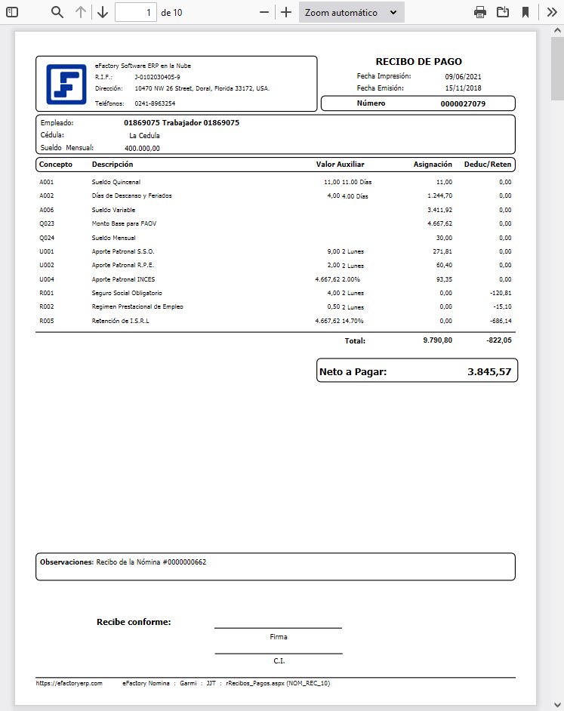Click the RECIBO DE PAGO title
The image size is (564, 711).
click(x=418, y=62)
